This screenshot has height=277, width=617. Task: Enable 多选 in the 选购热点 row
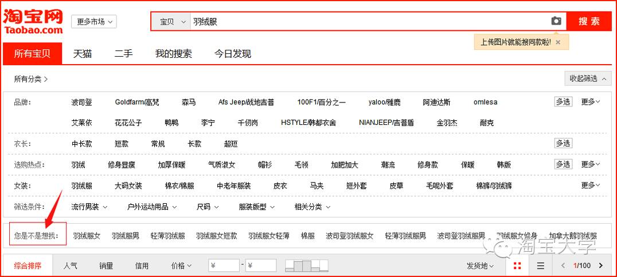click(x=563, y=164)
